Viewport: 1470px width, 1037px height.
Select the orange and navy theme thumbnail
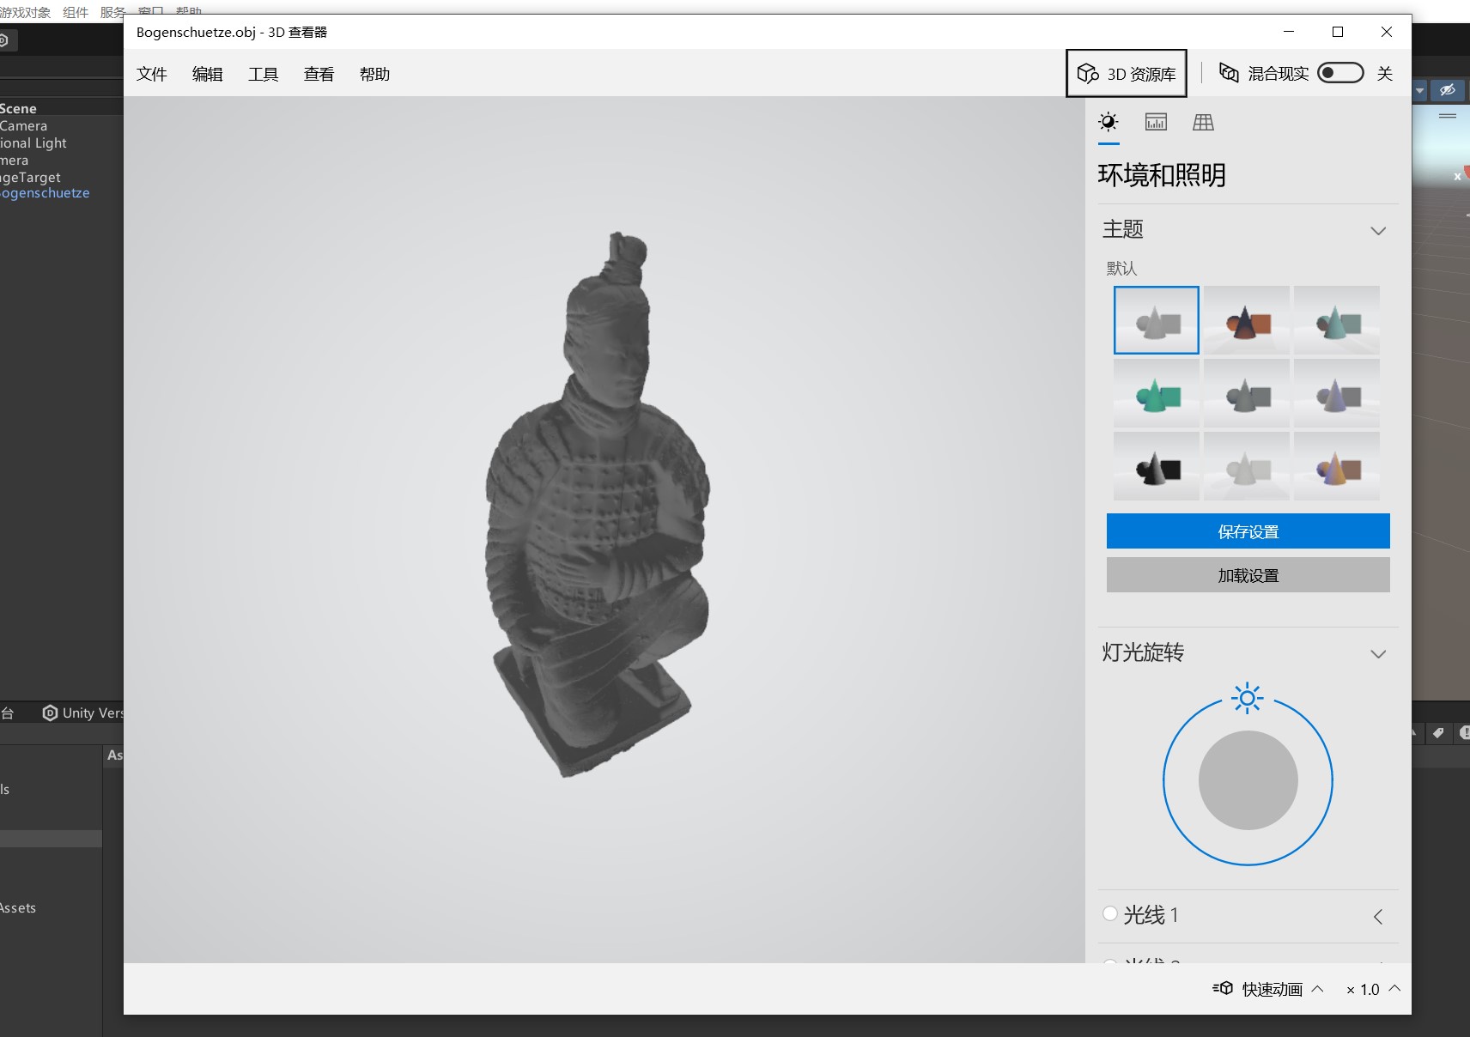pyautogui.click(x=1246, y=320)
